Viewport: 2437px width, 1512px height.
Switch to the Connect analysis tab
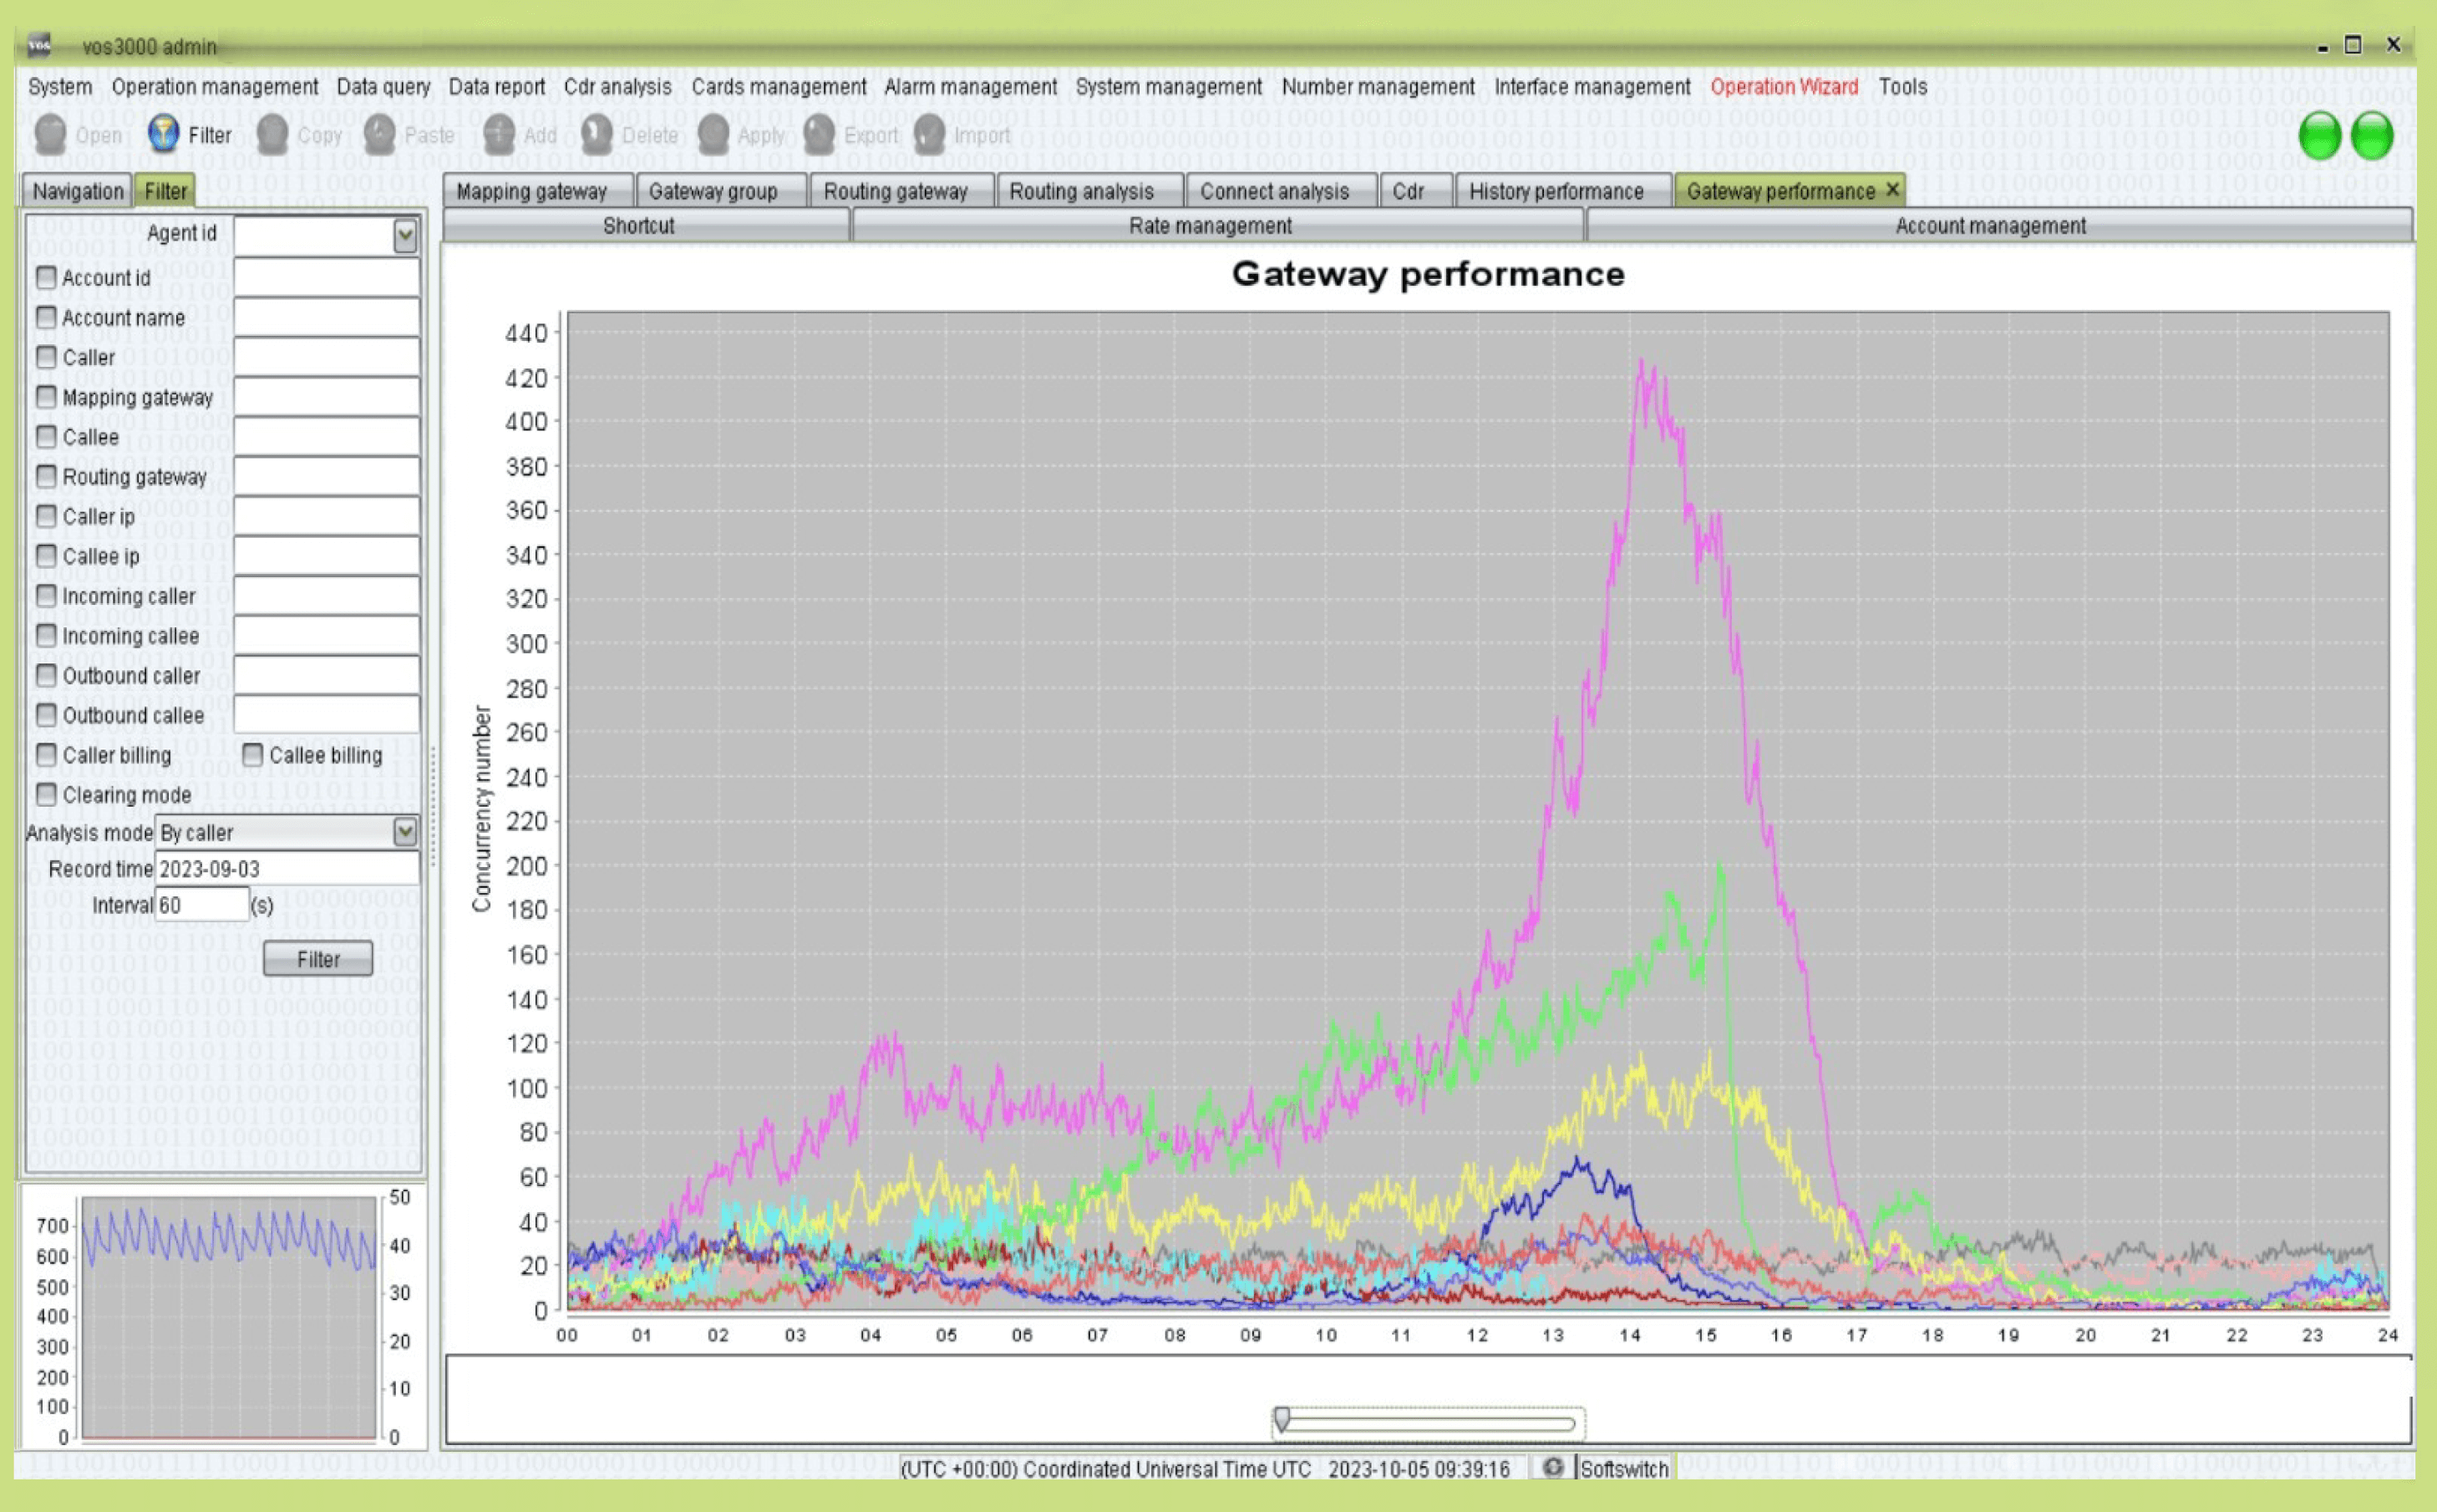pos(1281,191)
